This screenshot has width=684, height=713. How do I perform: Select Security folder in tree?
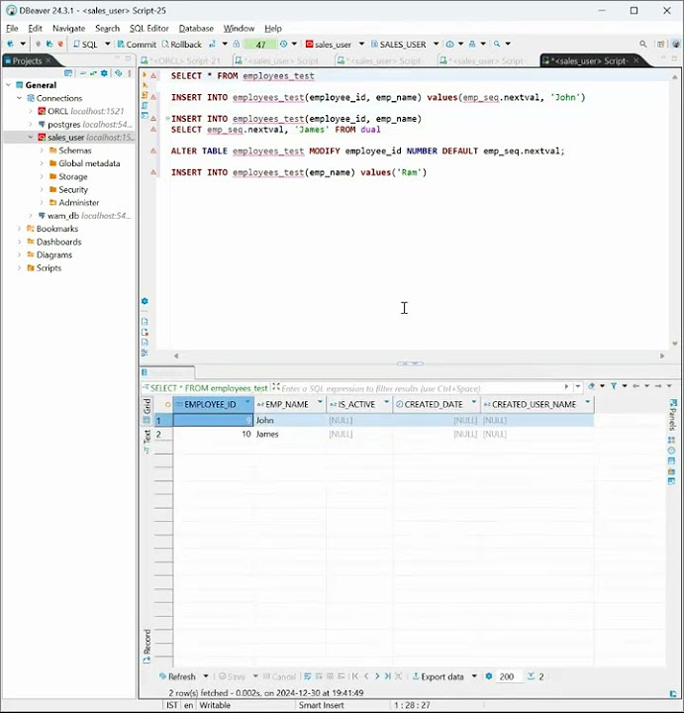pos(72,189)
